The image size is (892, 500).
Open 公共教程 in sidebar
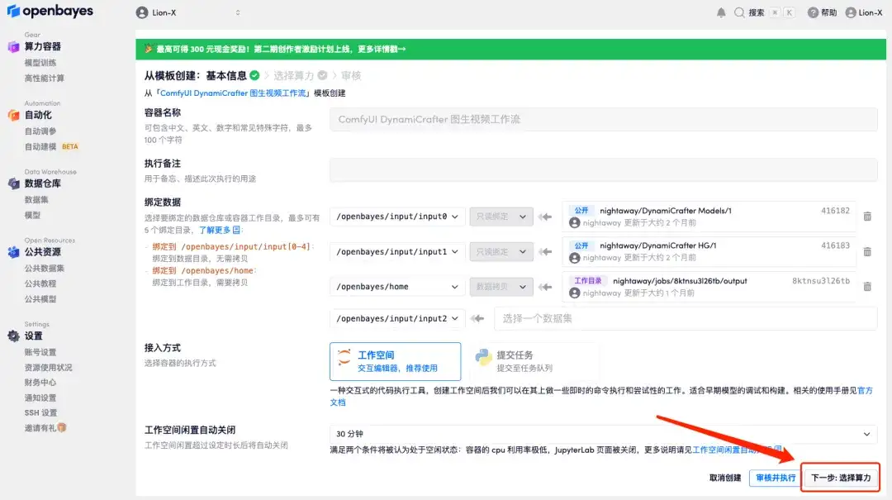[x=40, y=283]
